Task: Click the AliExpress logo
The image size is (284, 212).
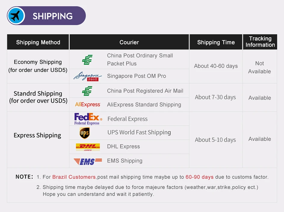Action: tap(88, 105)
